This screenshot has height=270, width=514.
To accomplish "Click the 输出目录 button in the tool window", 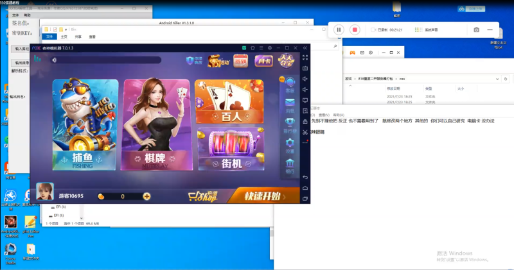I will (x=21, y=63).
